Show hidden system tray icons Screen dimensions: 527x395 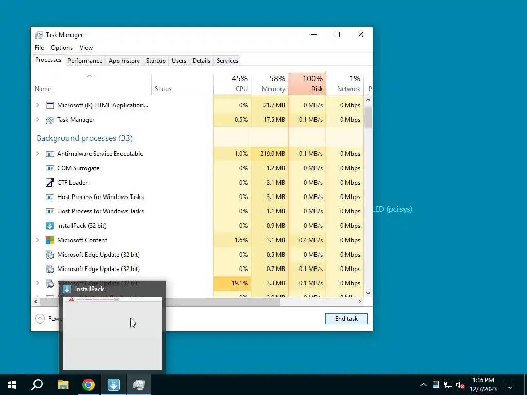tap(424, 385)
